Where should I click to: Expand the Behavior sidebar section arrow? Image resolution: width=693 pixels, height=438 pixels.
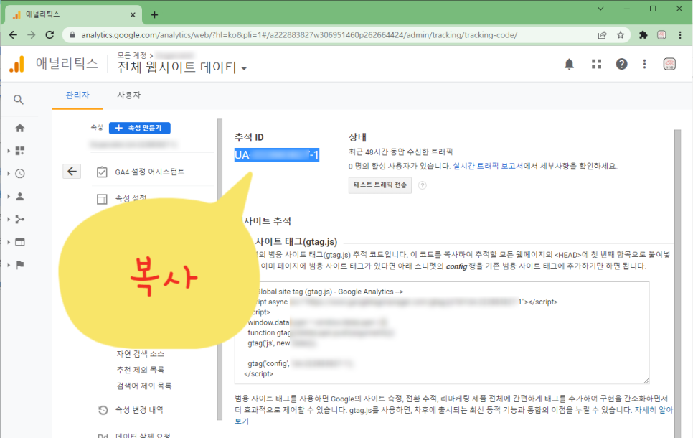click(x=9, y=242)
